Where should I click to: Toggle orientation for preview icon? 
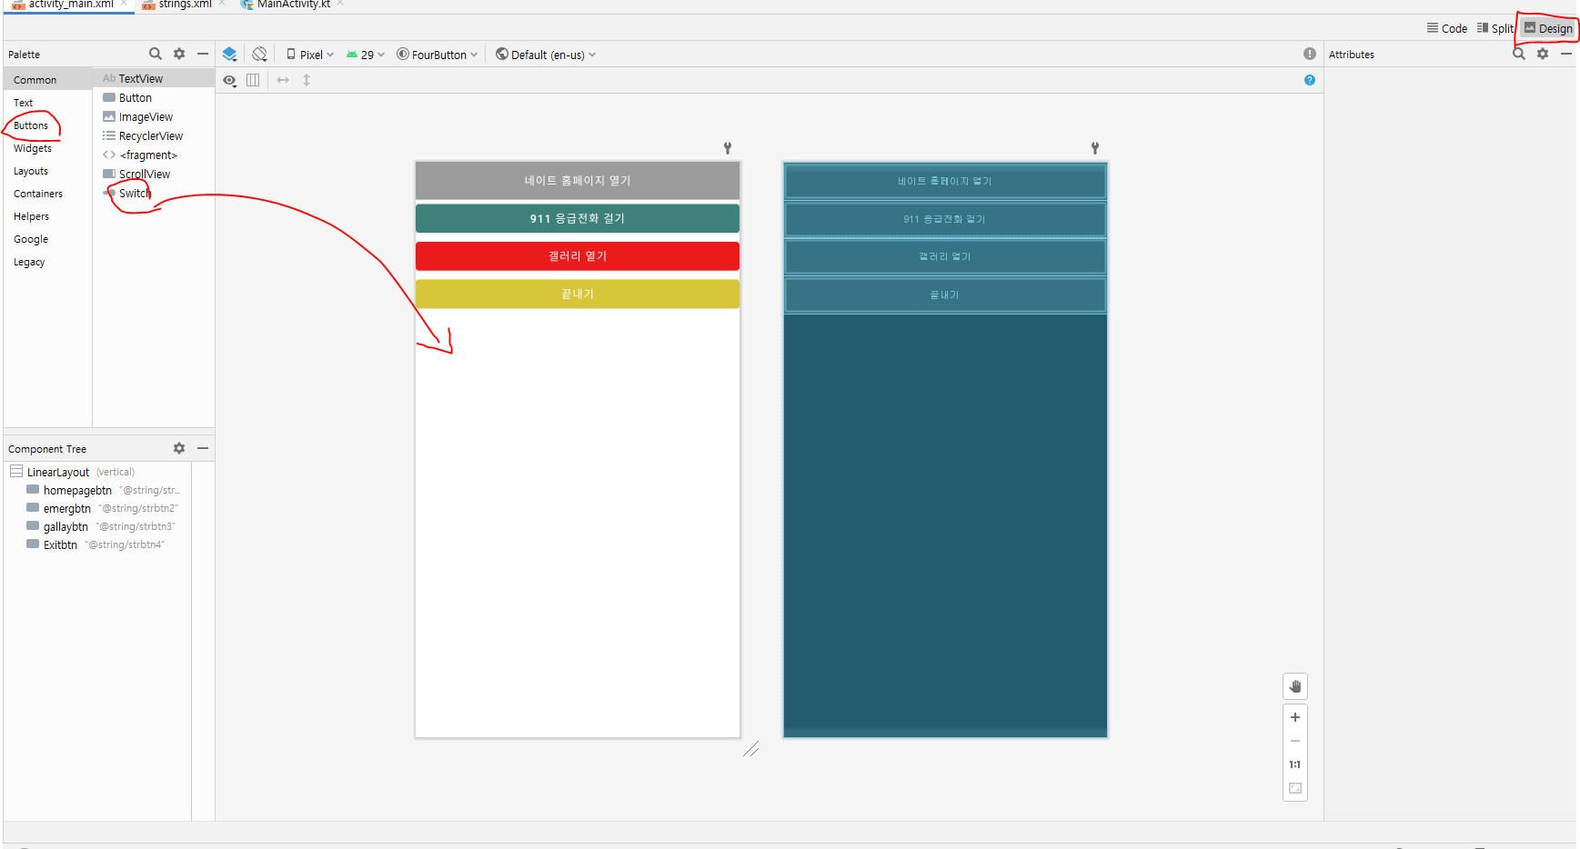click(259, 55)
